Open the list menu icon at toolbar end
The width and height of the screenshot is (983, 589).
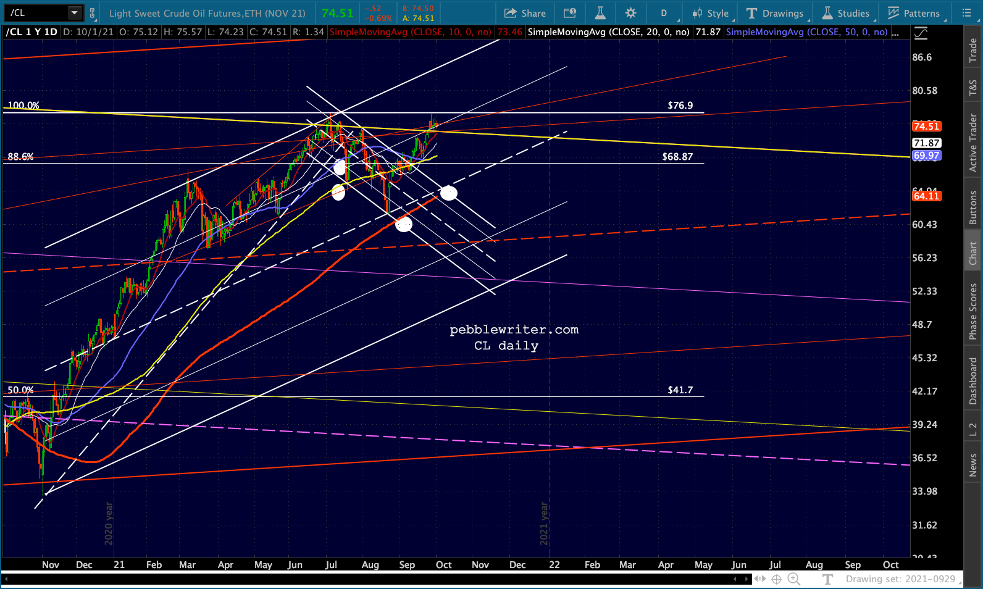(966, 13)
